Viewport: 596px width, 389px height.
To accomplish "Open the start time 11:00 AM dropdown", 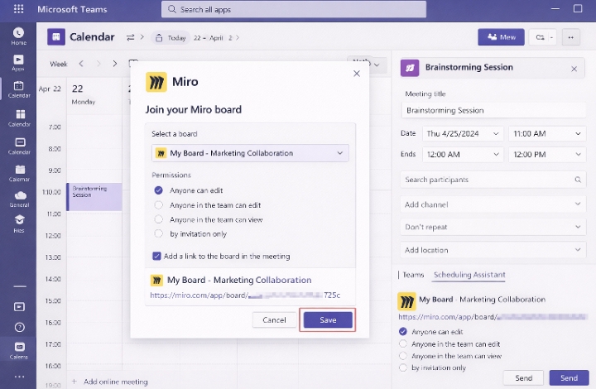I will pos(546,133).
